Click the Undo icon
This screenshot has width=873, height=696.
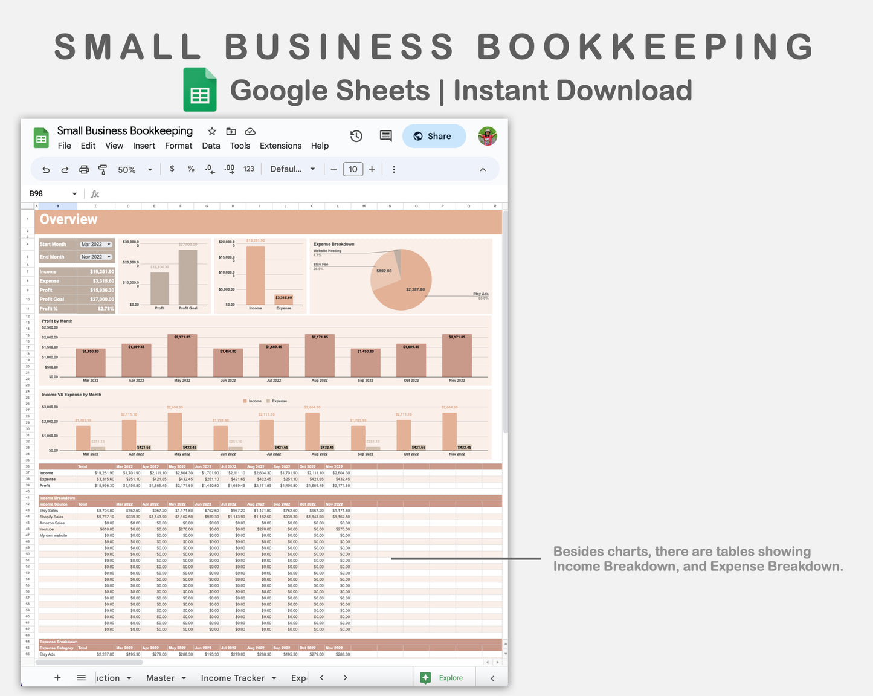click(45, 169)
